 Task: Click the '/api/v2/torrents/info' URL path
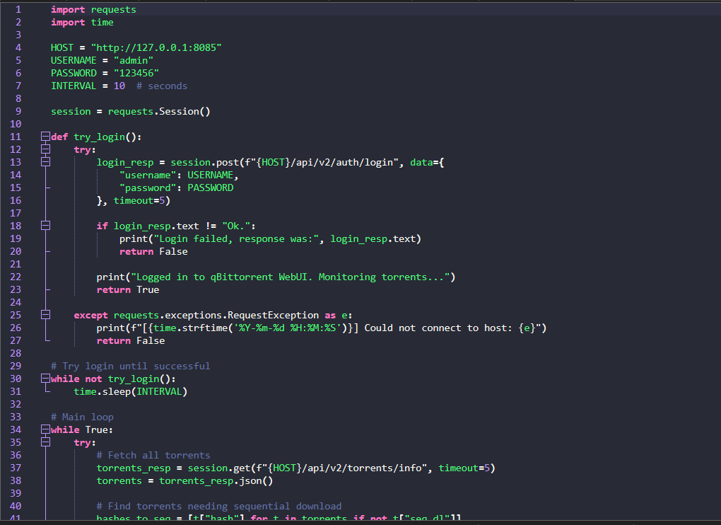pyautogui.click(x=361, y=468)
